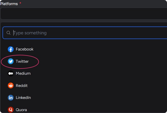The height and width of the screenshot is (113, 167).
Task: Click the Quora logo icon
Action: (11, 110)
